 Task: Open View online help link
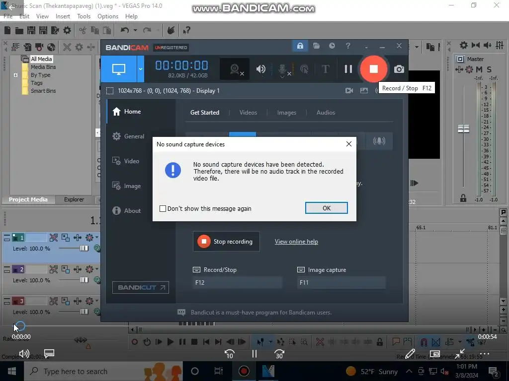296,242
